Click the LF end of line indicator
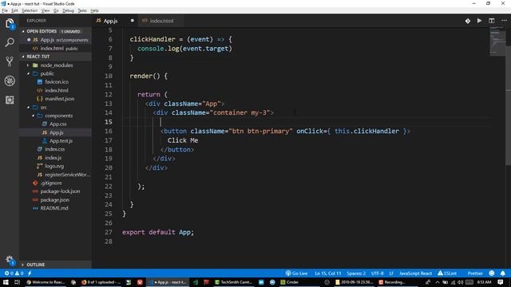The image size is (511, 287). [391, 273]
